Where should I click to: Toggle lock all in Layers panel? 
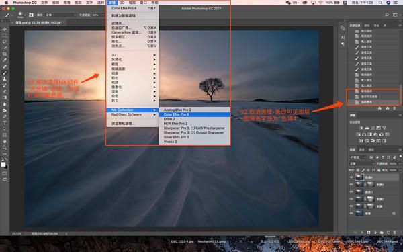tap(379, 170)
